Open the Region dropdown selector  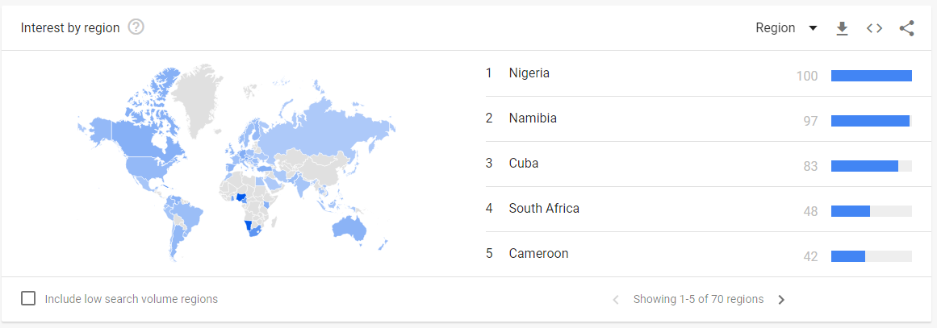[786, 28]
